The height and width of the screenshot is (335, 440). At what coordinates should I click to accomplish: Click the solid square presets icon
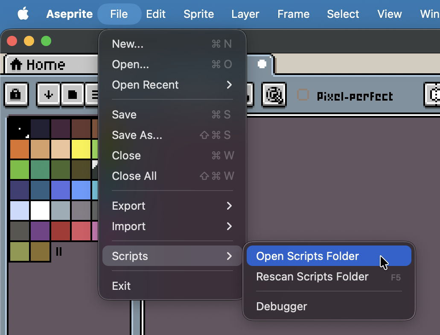73,95
